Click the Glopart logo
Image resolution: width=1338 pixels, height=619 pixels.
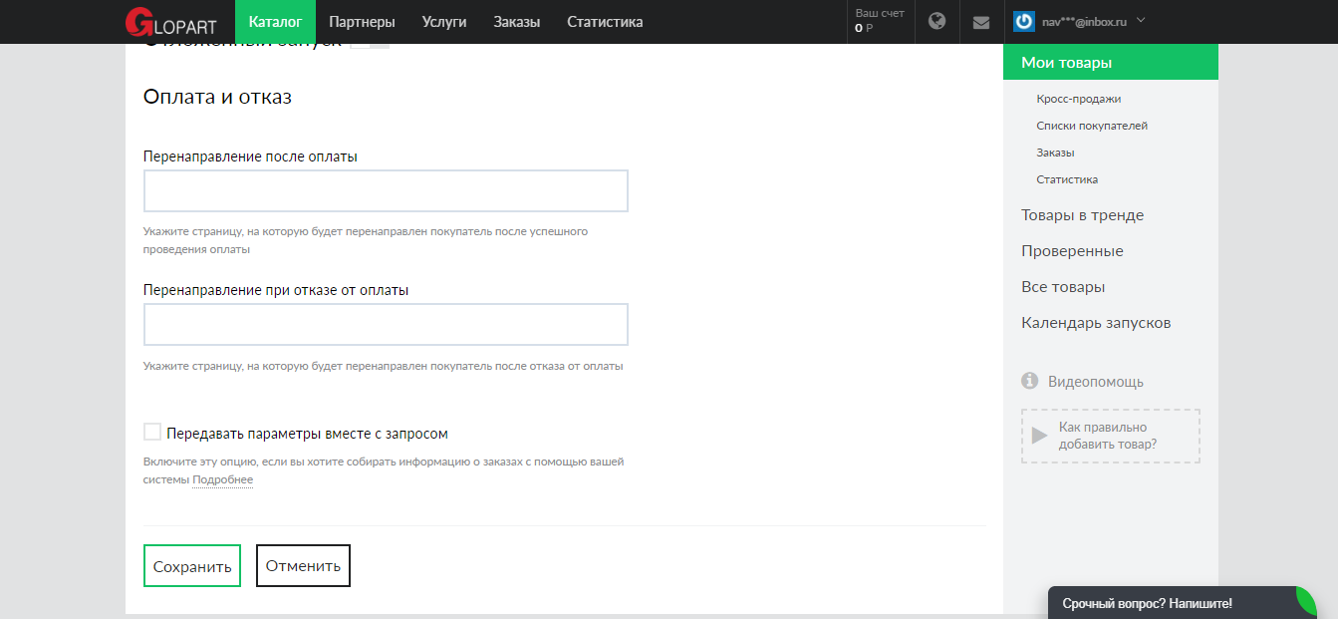[169, 22]
